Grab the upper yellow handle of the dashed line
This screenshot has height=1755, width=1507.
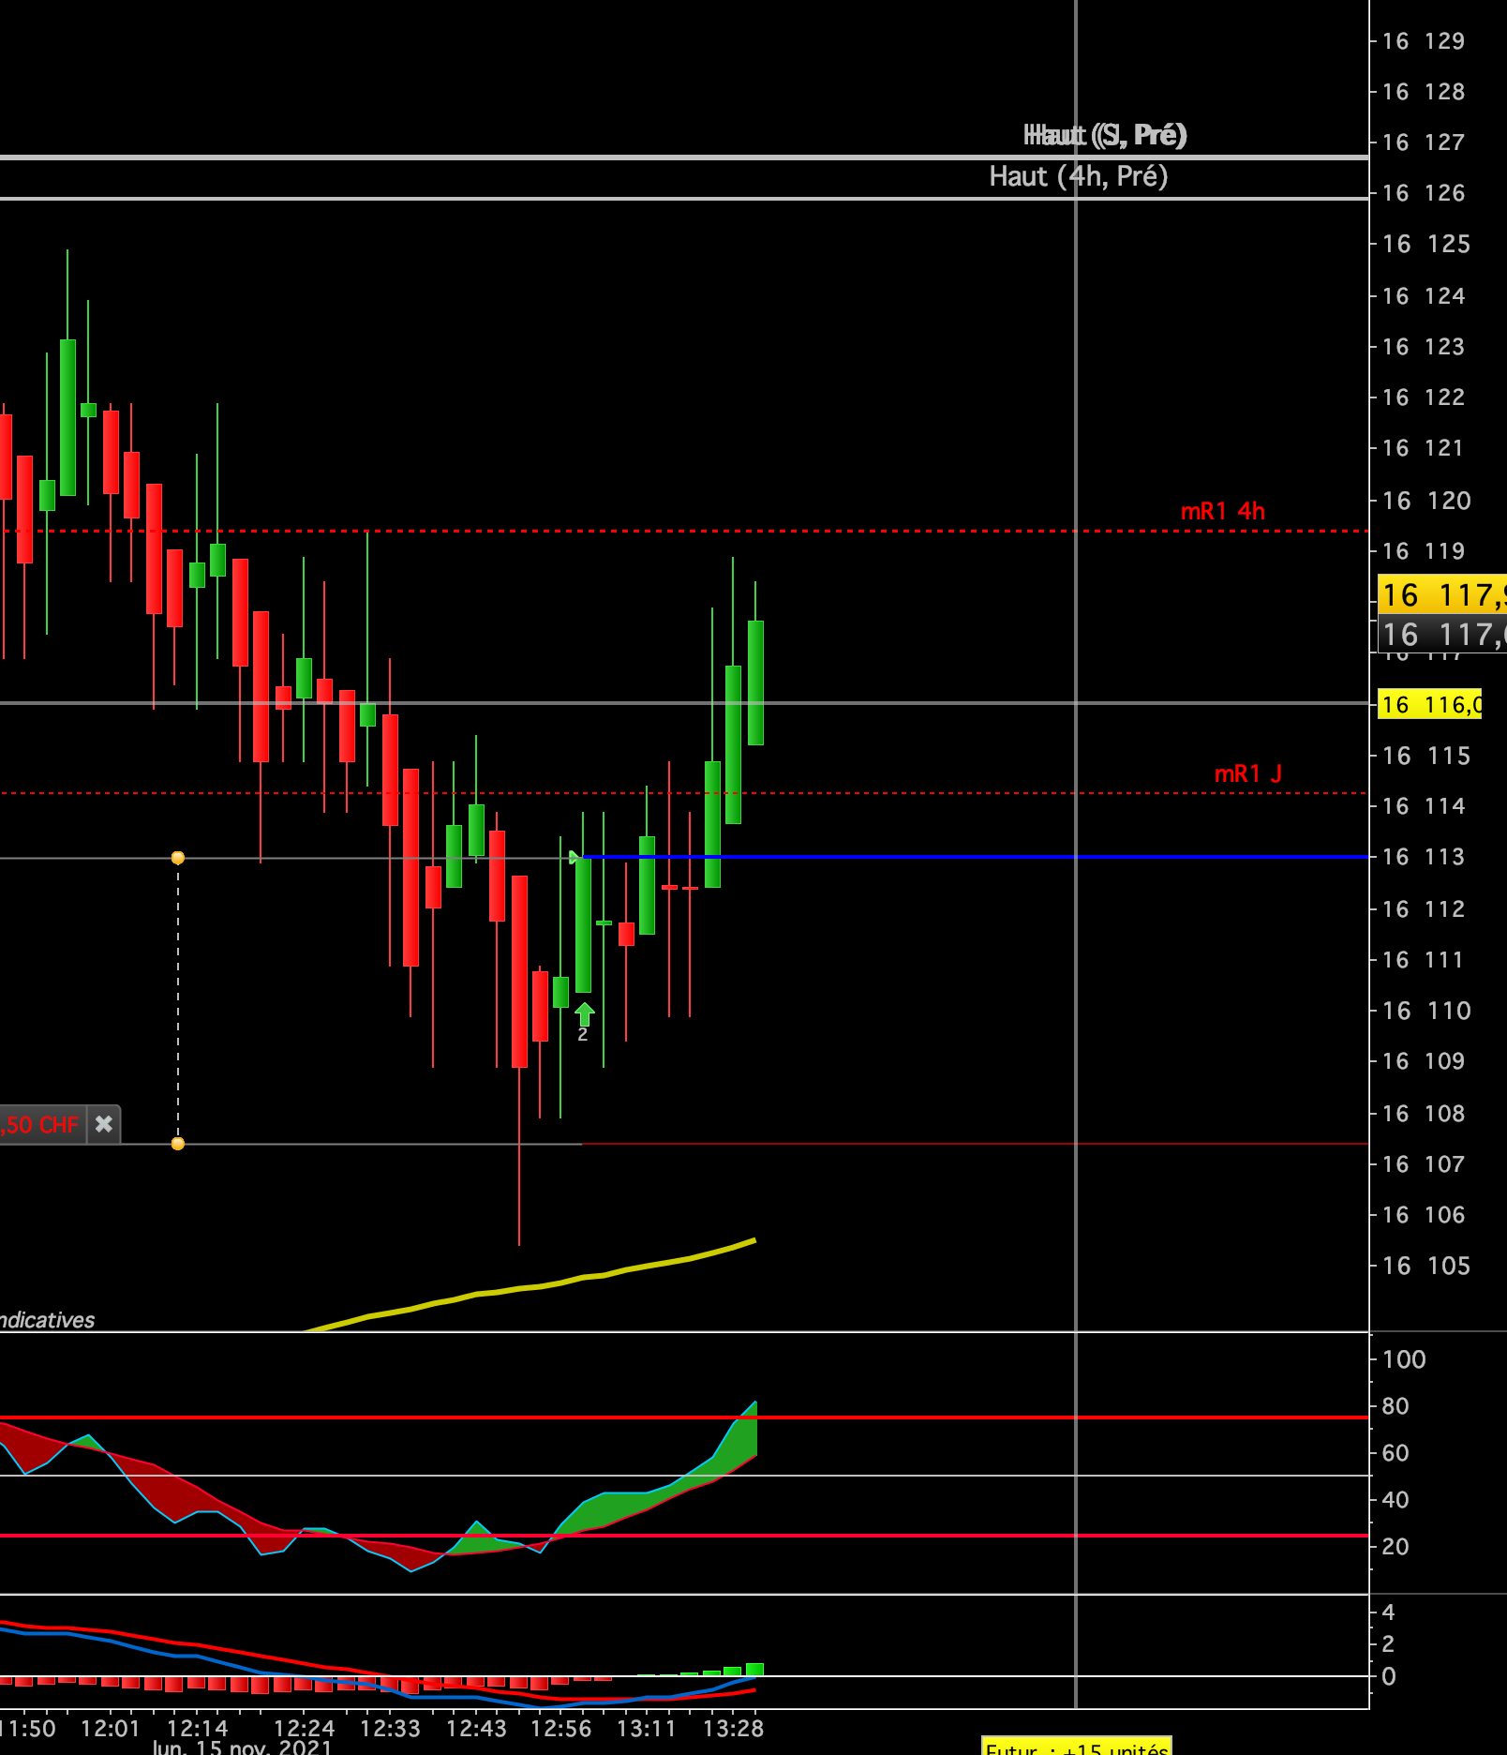coord(178,858)
